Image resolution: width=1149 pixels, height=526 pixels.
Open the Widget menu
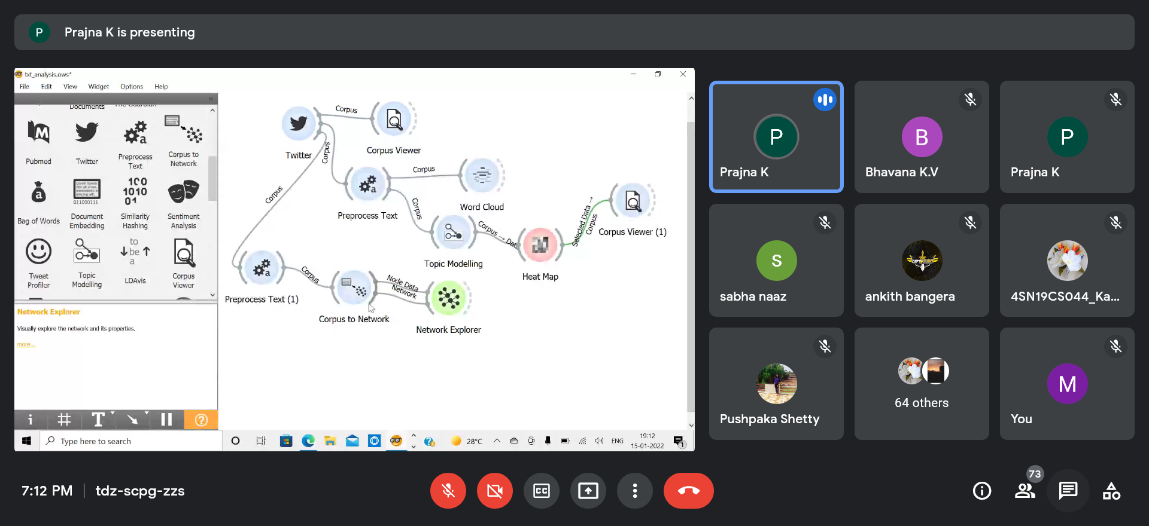pos(99,87)
